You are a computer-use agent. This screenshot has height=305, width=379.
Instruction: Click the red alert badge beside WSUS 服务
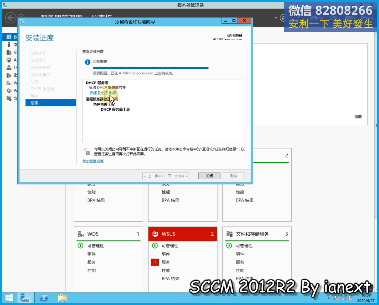pos(155,262)
